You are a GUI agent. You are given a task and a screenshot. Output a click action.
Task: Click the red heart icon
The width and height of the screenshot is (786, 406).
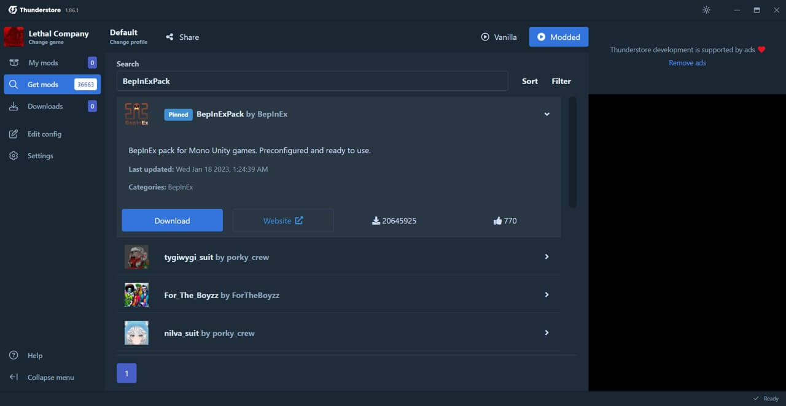point(761,50)
